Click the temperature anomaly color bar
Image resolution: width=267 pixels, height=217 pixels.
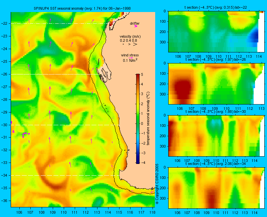tap(138, 119)
